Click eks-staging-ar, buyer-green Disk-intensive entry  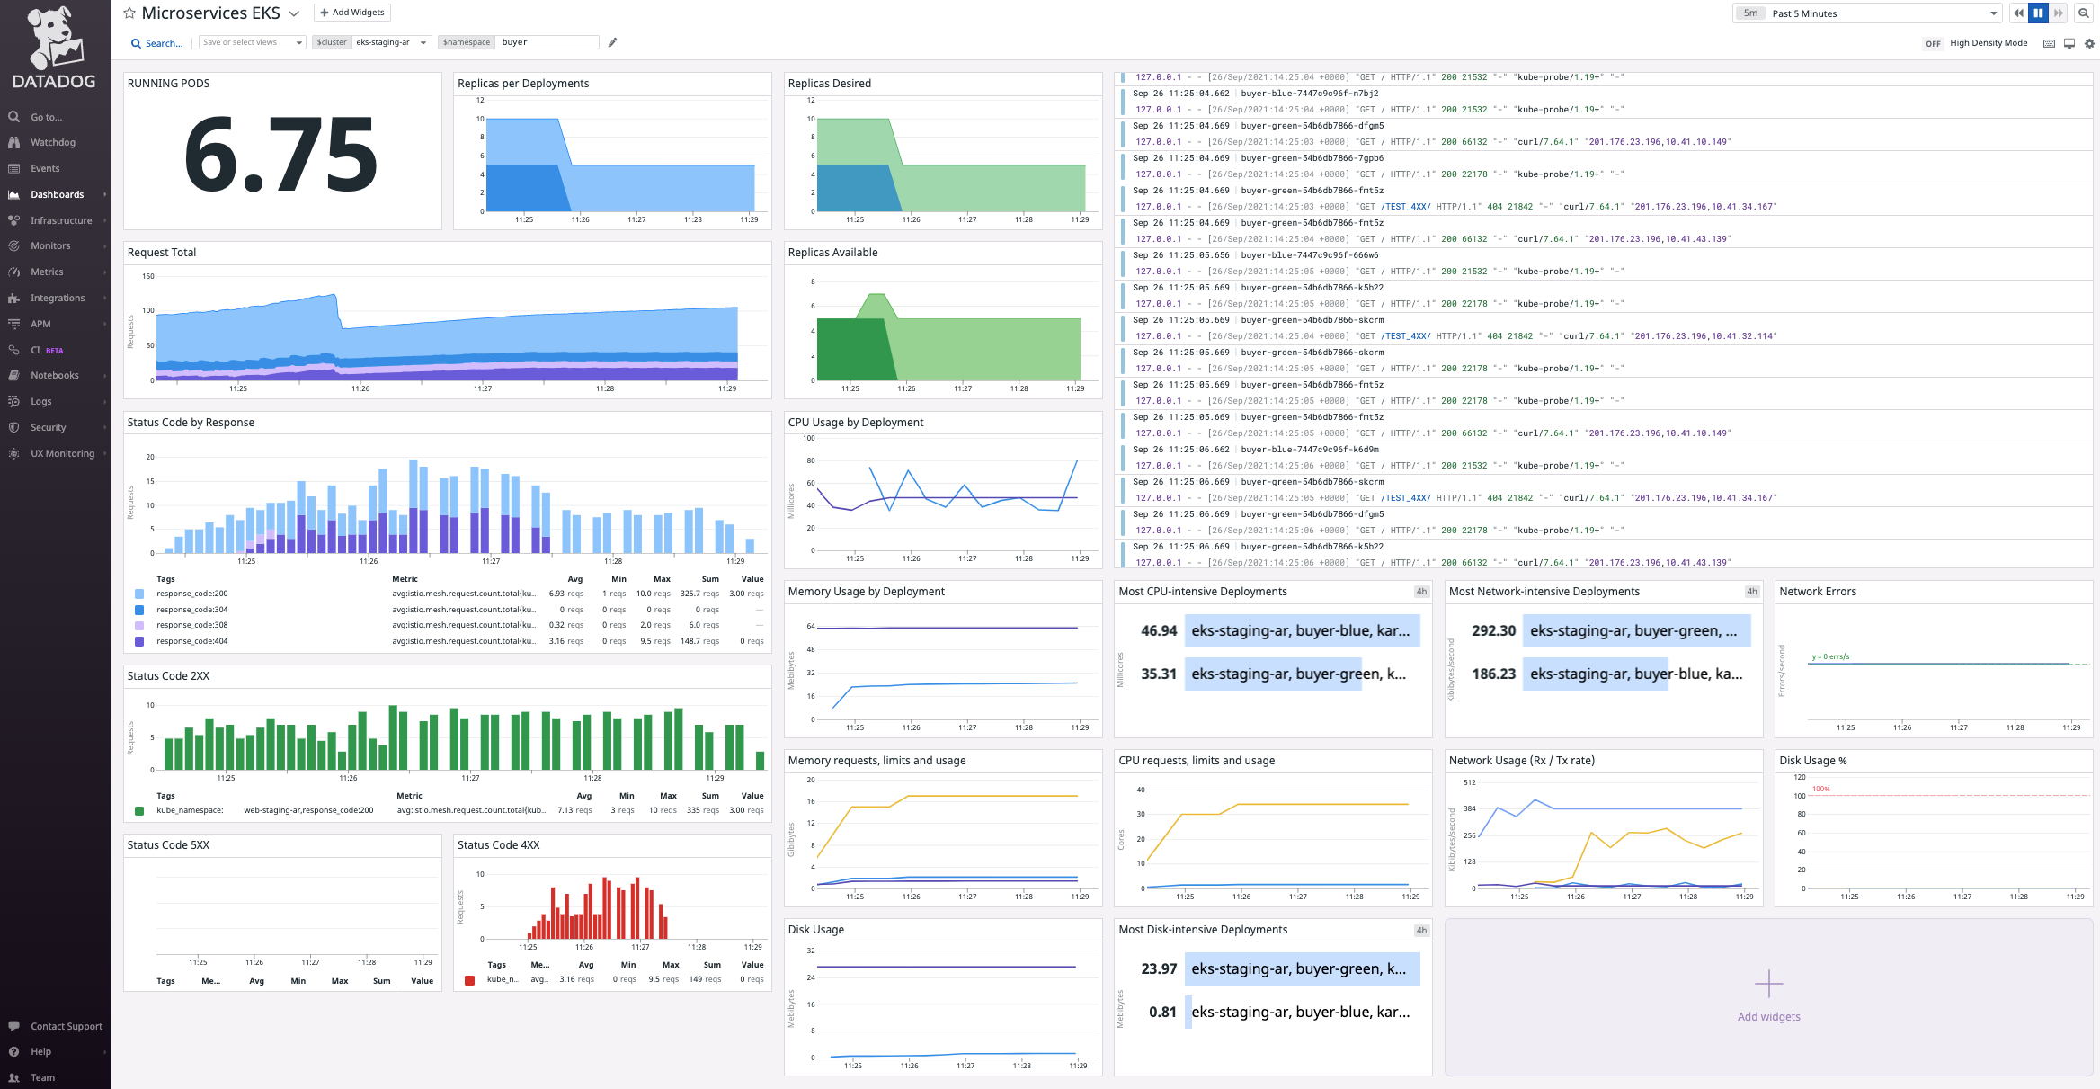point(1302,968)
